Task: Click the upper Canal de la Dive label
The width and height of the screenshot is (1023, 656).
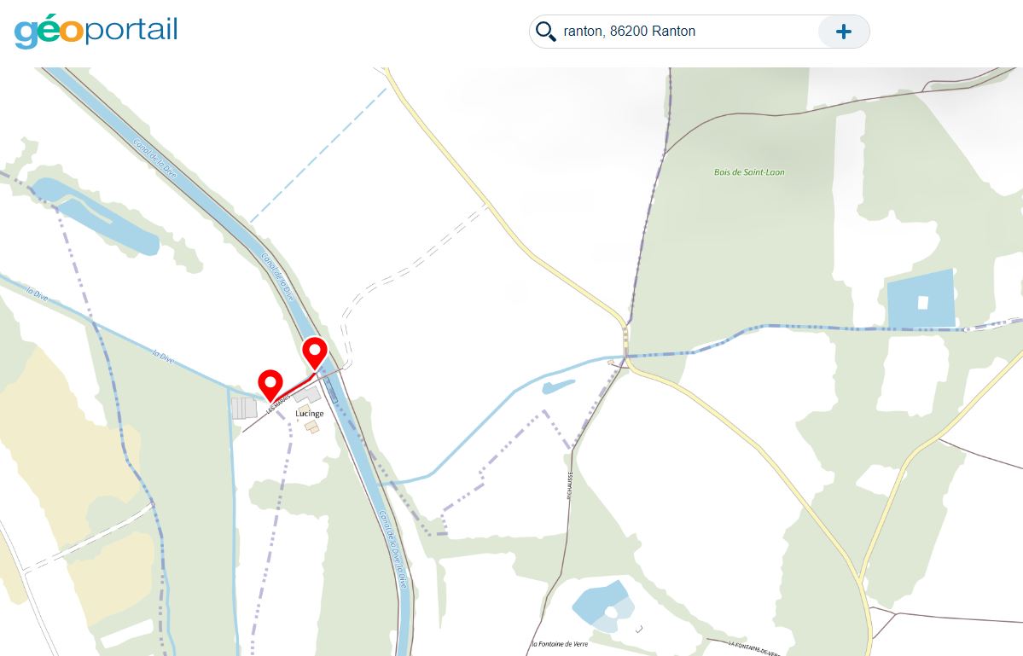Action: tap(155, 158)
